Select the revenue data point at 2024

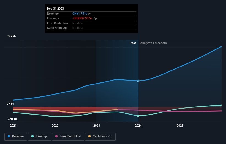point(138,81)
